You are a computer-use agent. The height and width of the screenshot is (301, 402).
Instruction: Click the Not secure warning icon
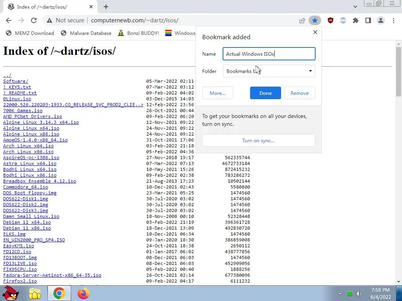click(x=49, y=20)
